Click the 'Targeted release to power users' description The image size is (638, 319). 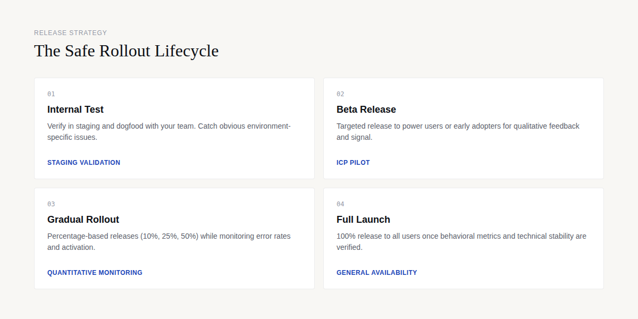pyautogui.click(x=458, y=132)
